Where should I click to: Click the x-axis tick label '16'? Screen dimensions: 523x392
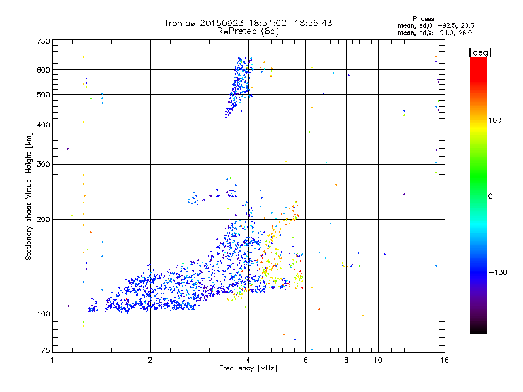(445, 360)
